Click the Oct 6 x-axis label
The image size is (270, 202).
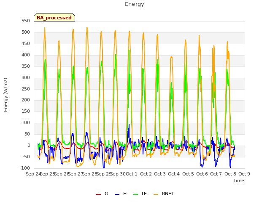pyautogui.click(x=202, y=174)
